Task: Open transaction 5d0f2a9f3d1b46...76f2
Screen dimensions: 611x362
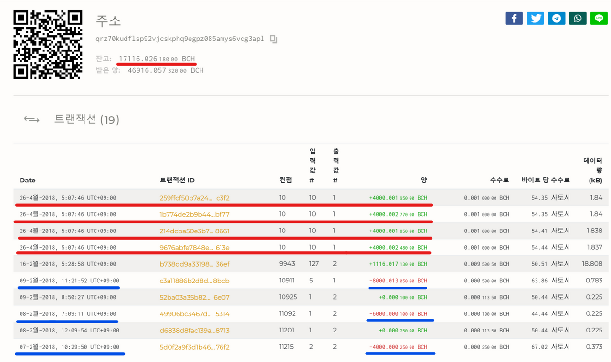Action: pos(194,347)
